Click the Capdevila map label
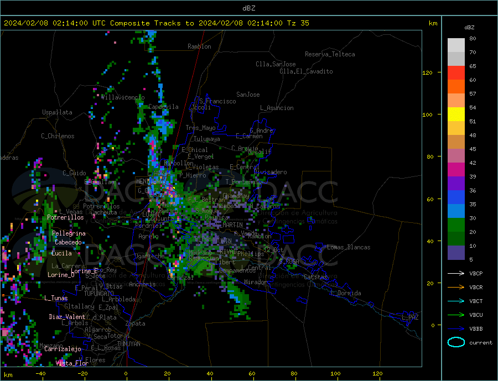The width and height of the screenshot is (498, 381). [163, 107]
